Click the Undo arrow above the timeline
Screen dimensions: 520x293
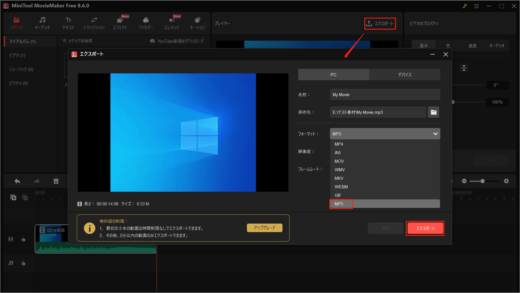coord(17,181)
